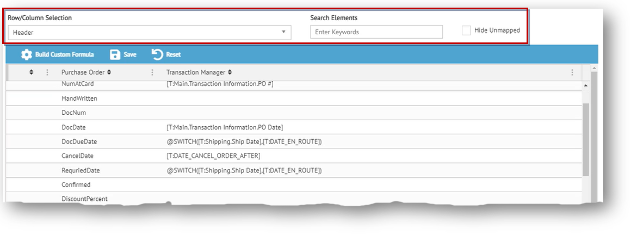Click the Save floppy disk icon
631x234 pixels.
(115, 54)
